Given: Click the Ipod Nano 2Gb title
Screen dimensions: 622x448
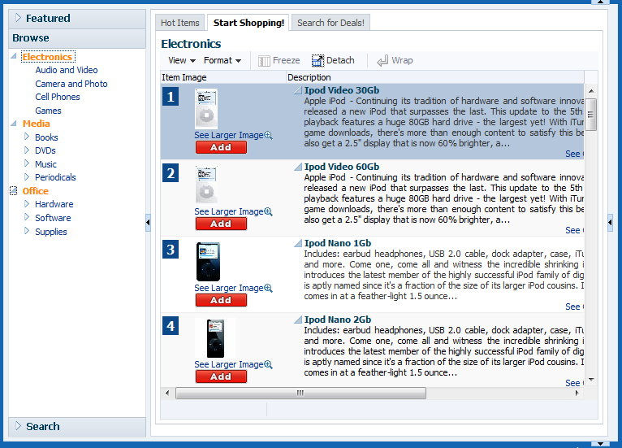Looking at the screenshot, I should point(338,320).
